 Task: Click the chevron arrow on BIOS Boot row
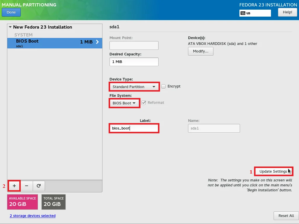(97, 42)
